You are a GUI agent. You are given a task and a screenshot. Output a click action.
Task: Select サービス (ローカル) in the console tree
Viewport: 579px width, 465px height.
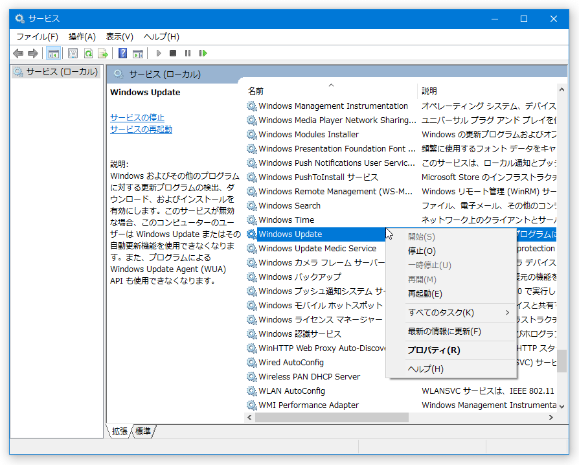56,72
